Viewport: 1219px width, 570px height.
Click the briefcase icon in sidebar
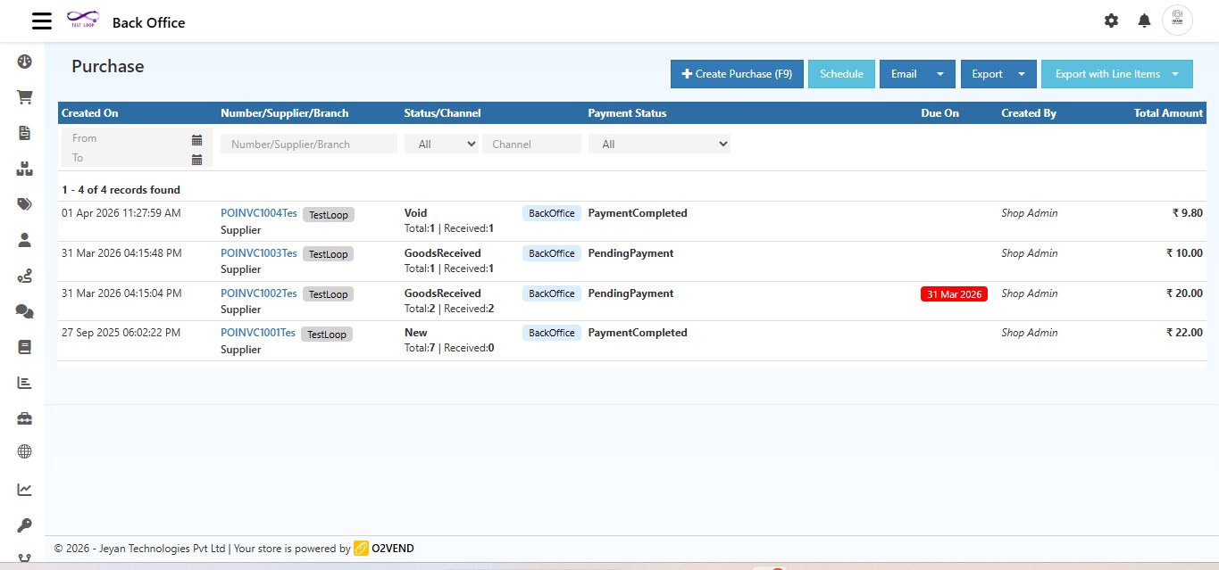[24, 417]
